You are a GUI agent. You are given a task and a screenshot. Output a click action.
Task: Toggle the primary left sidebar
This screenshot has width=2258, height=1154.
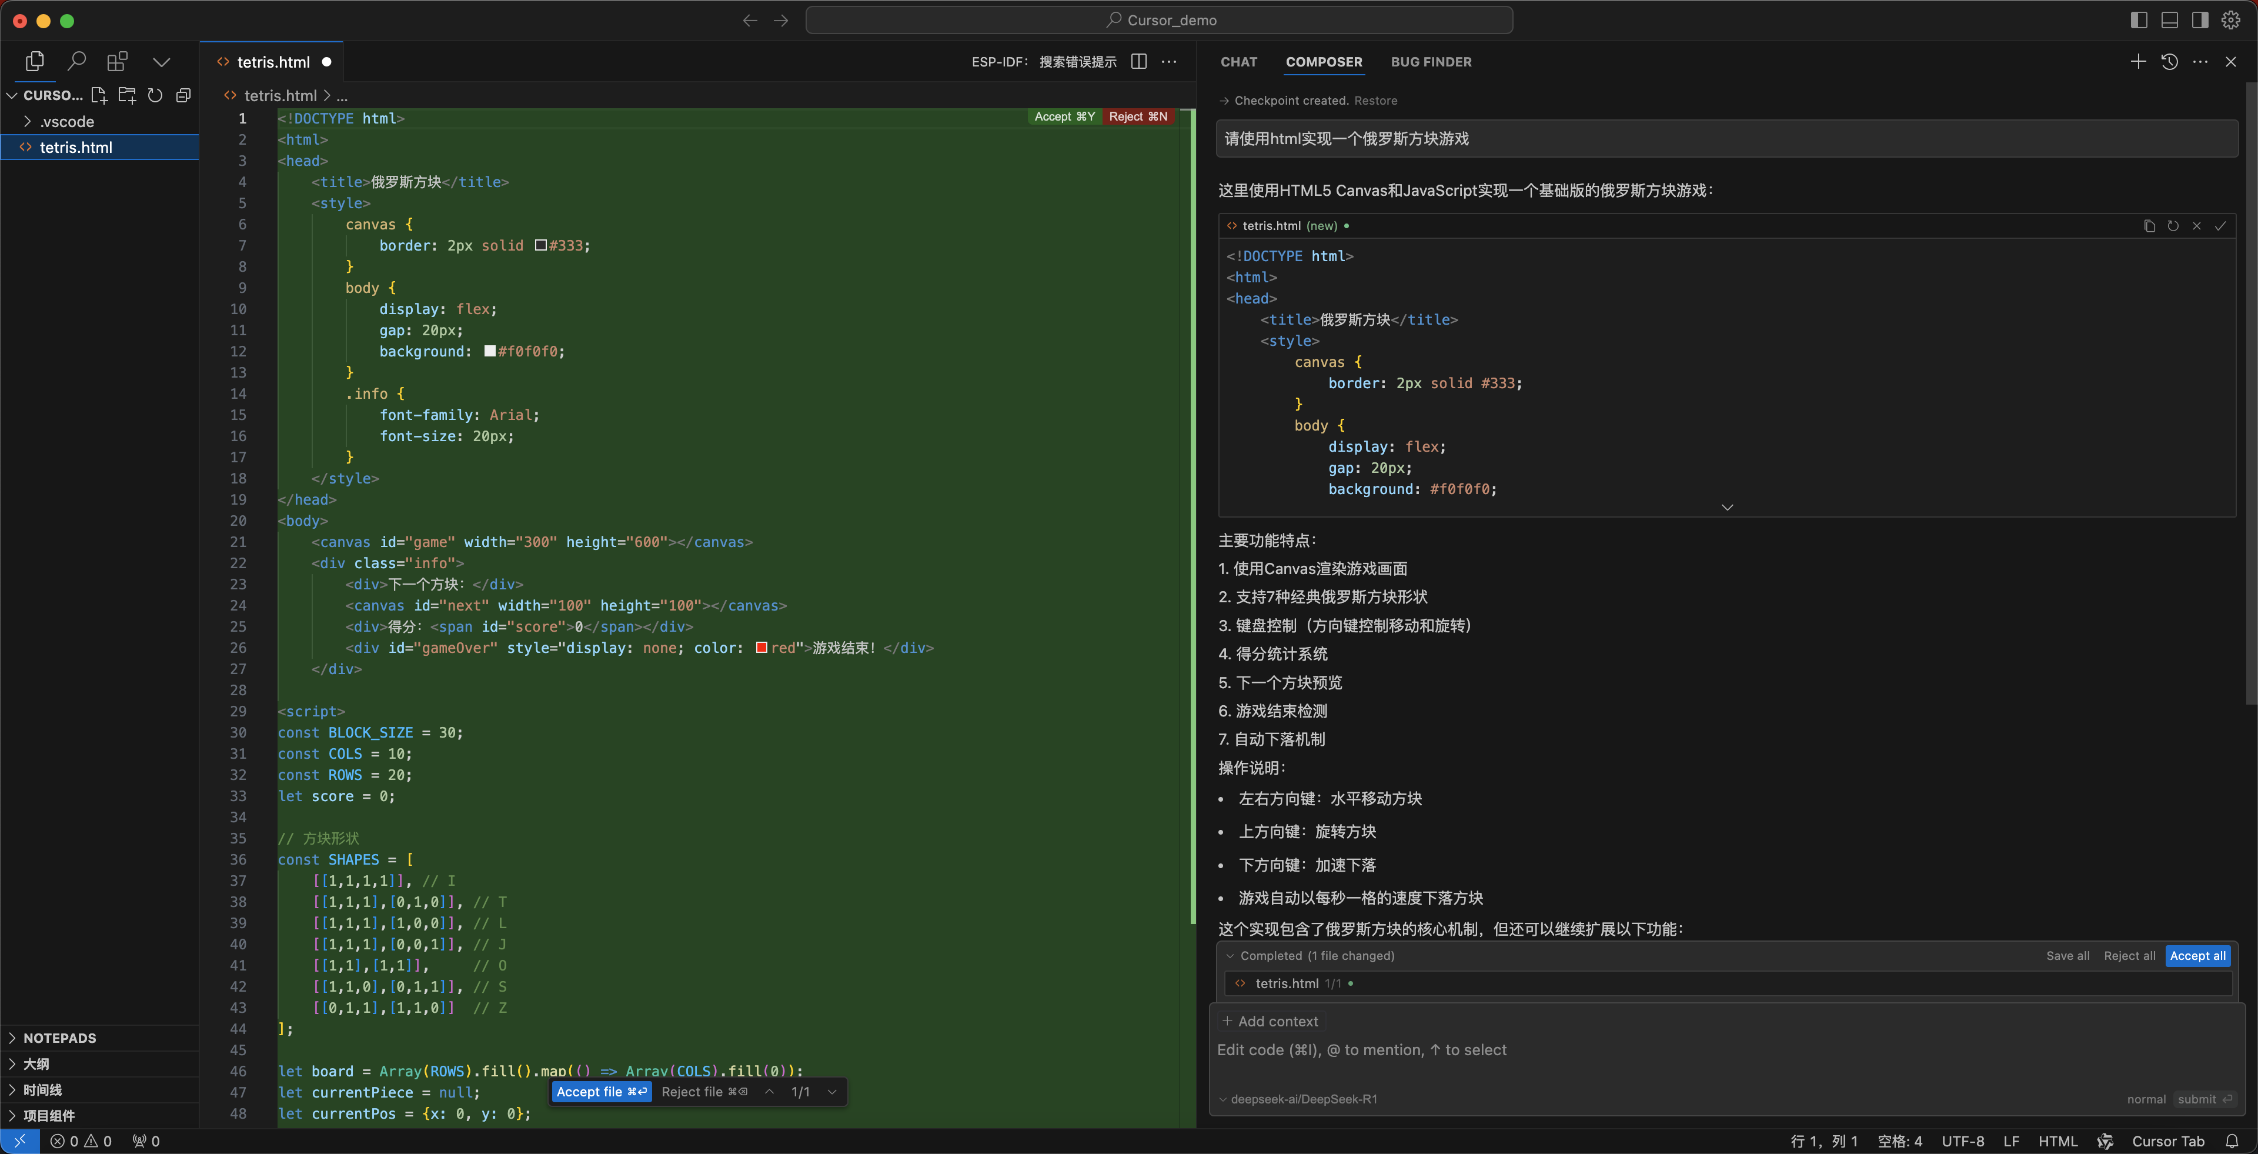coord(2139,20)
